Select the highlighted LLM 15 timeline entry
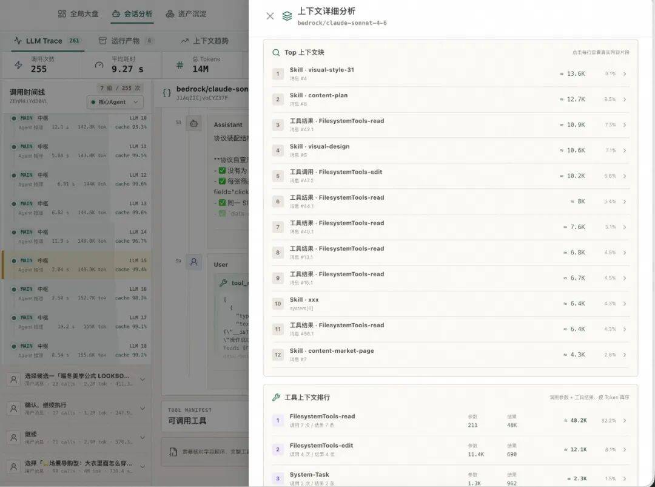This screenshot has width=655, height=487. [77, 265]
